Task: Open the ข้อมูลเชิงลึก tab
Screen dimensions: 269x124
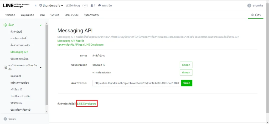Action: coord(27,15)
